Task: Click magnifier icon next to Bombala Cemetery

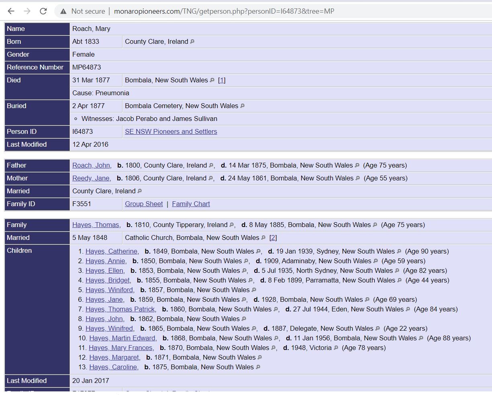Action: 242,106
